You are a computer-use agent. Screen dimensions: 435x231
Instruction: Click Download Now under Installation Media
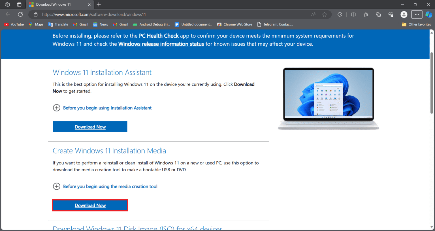pyautogui.click(x=90, y=206)
